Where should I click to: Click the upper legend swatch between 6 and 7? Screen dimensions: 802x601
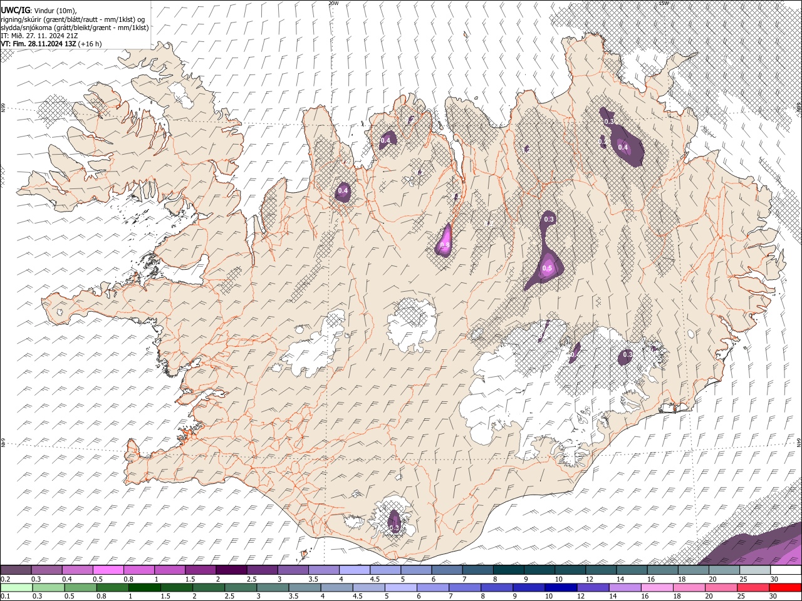click(x=447, y=570)
